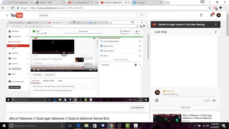Close the dual agar tab
Viewport: 229px width, 129px height.
(161, 3)
